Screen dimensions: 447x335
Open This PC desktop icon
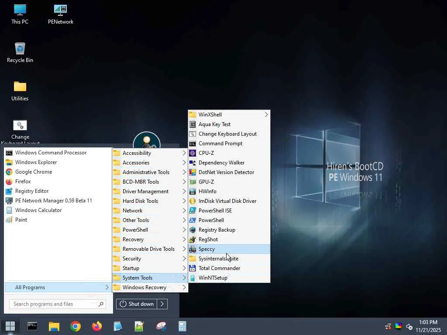click(x=20, y=14)
